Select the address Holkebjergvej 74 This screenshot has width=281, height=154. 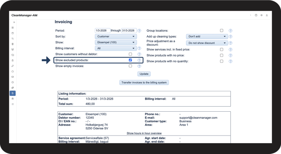[x=96, y=125]
